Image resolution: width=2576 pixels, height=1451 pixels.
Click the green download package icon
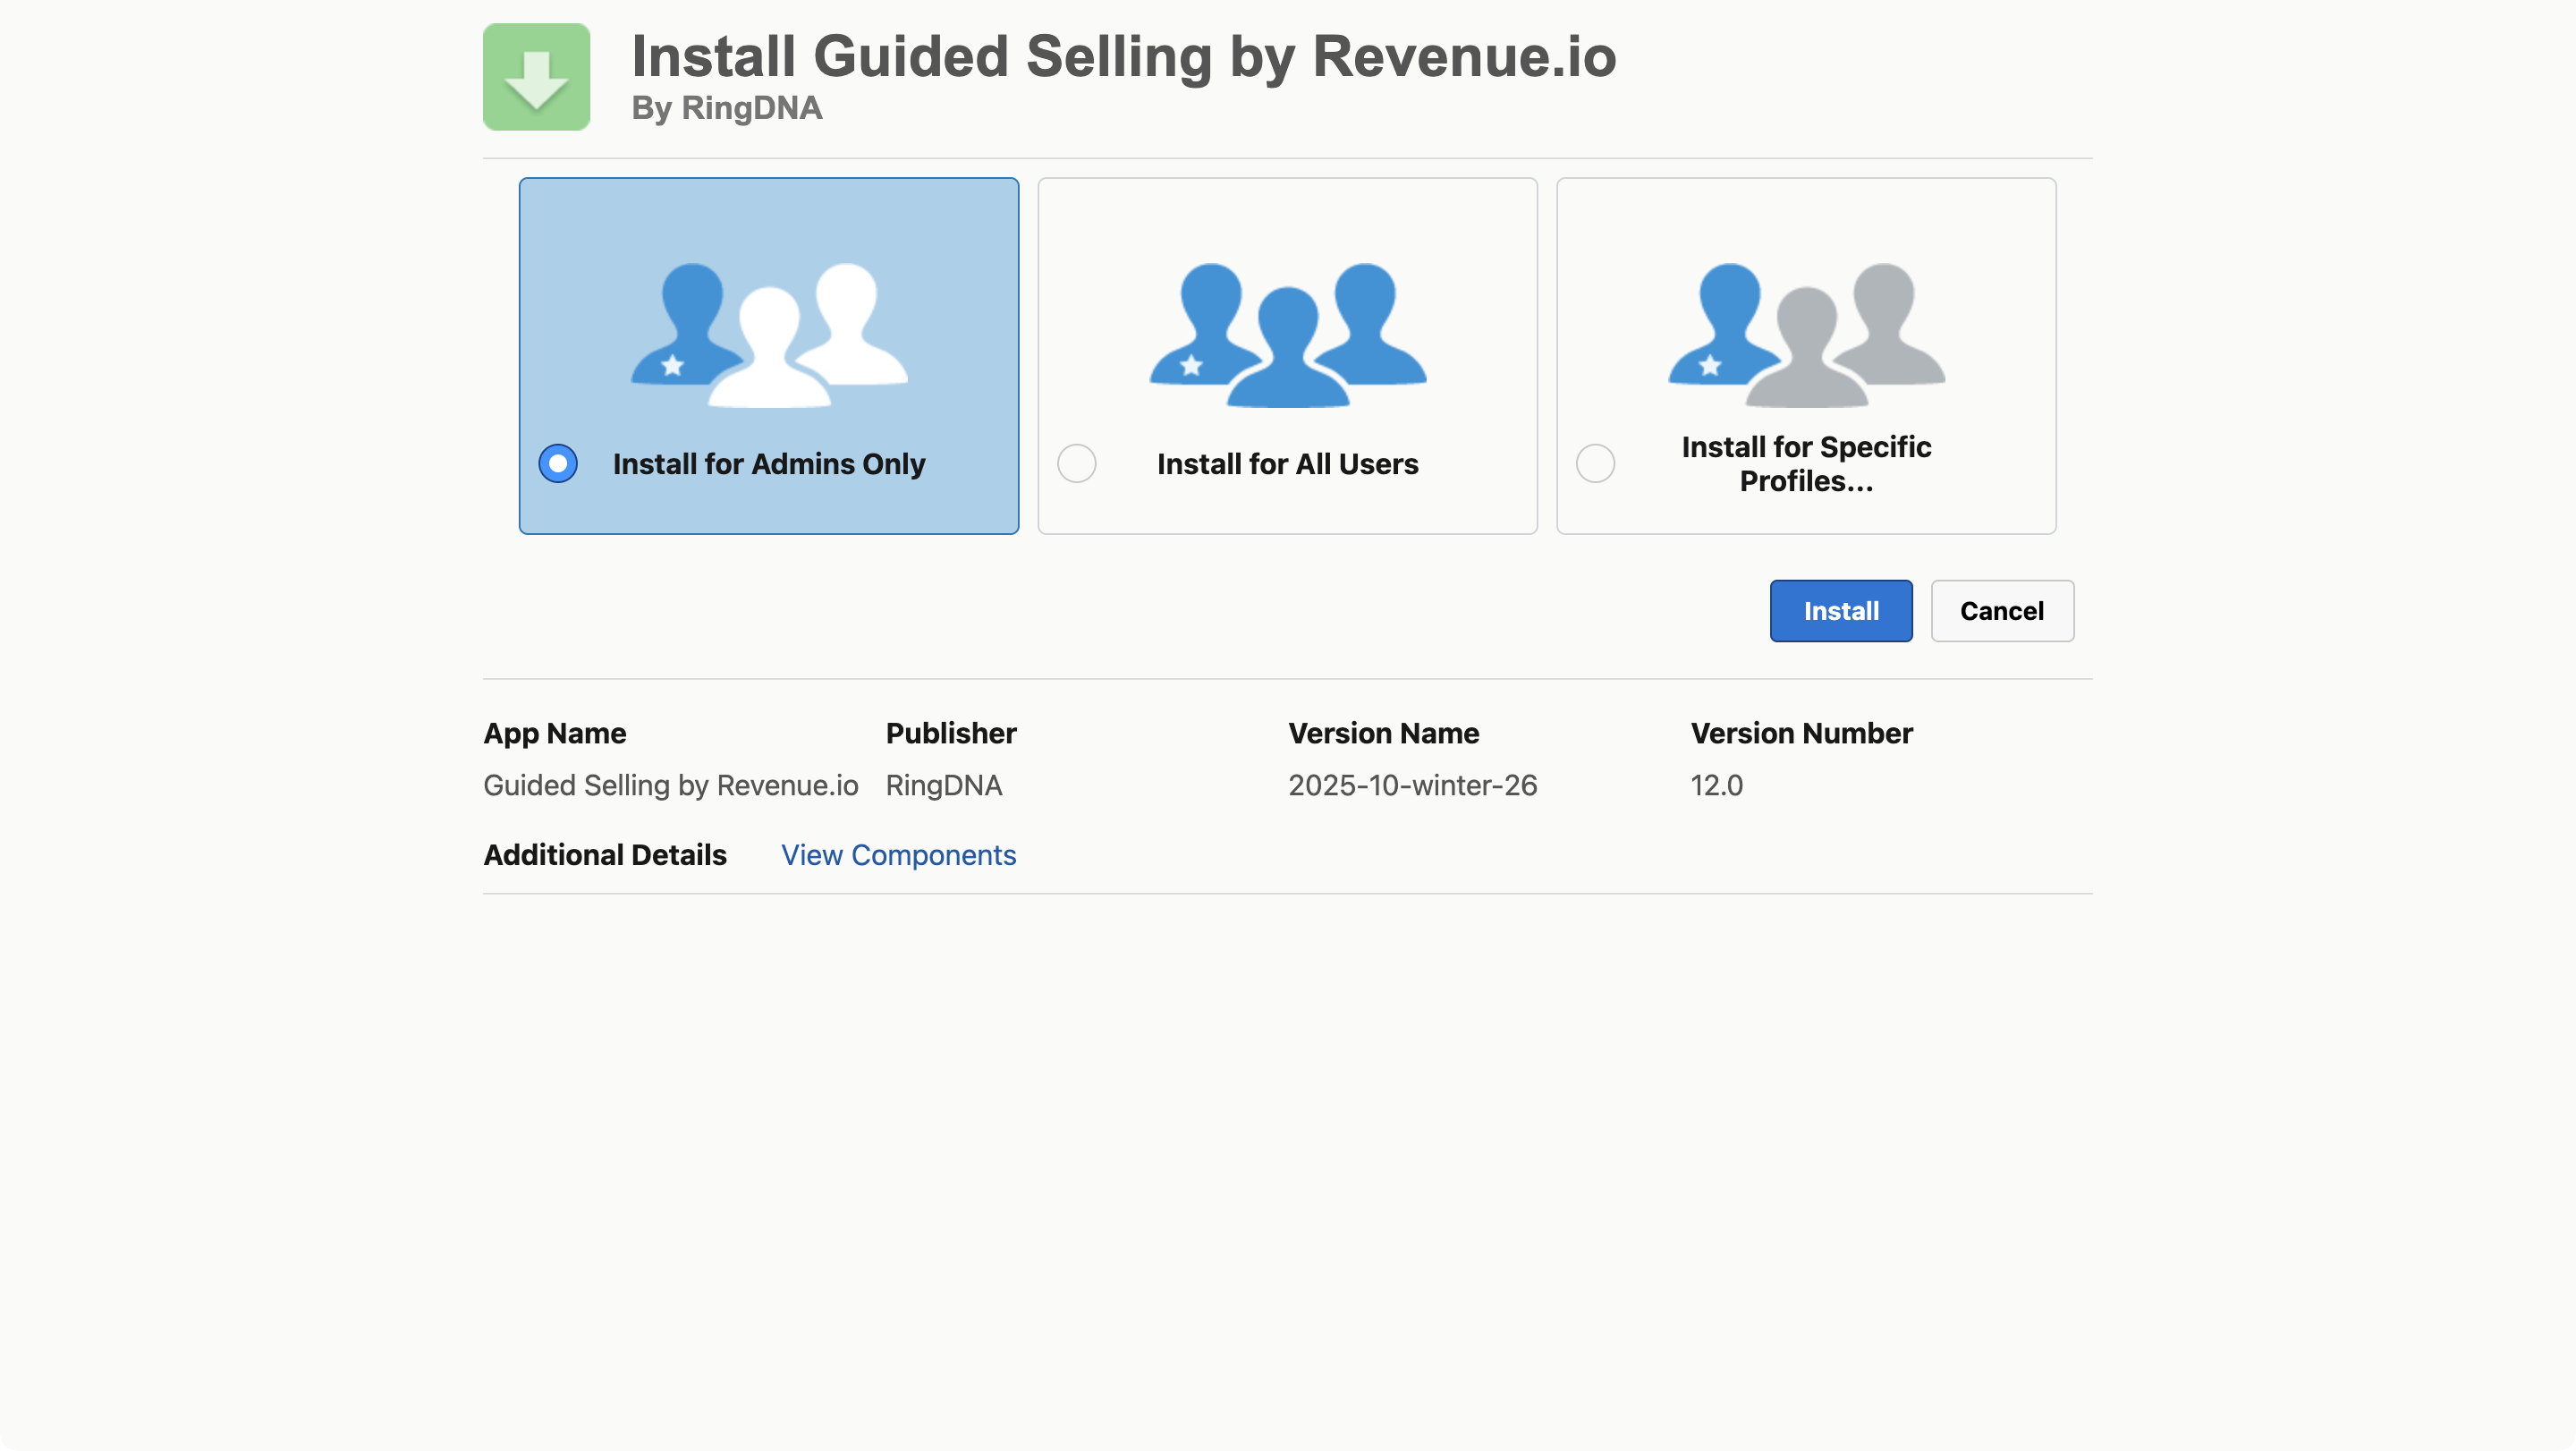536,77
